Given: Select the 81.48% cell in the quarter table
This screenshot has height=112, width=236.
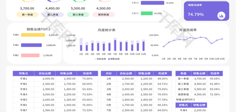Looking at the screenshot, I should (215, 84).
